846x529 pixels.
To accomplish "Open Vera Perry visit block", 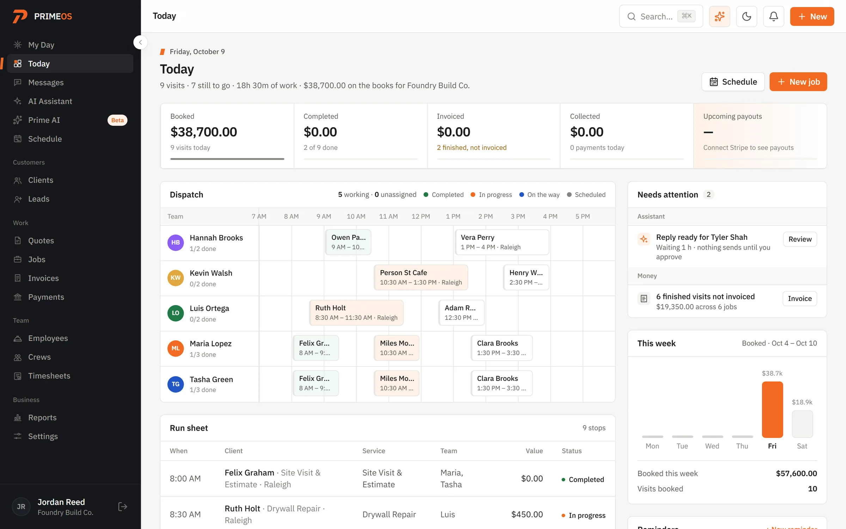I will tap(502, 242).
